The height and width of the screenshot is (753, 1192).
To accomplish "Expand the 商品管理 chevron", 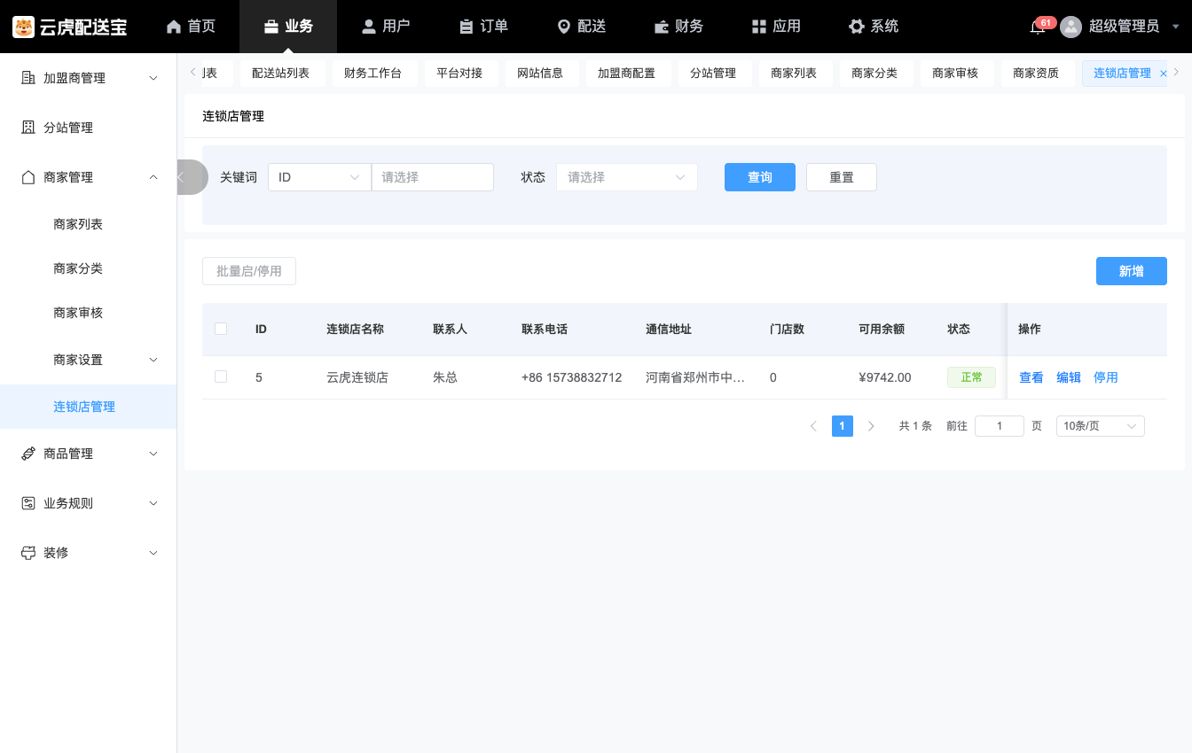I will click(x=153, y=454).
